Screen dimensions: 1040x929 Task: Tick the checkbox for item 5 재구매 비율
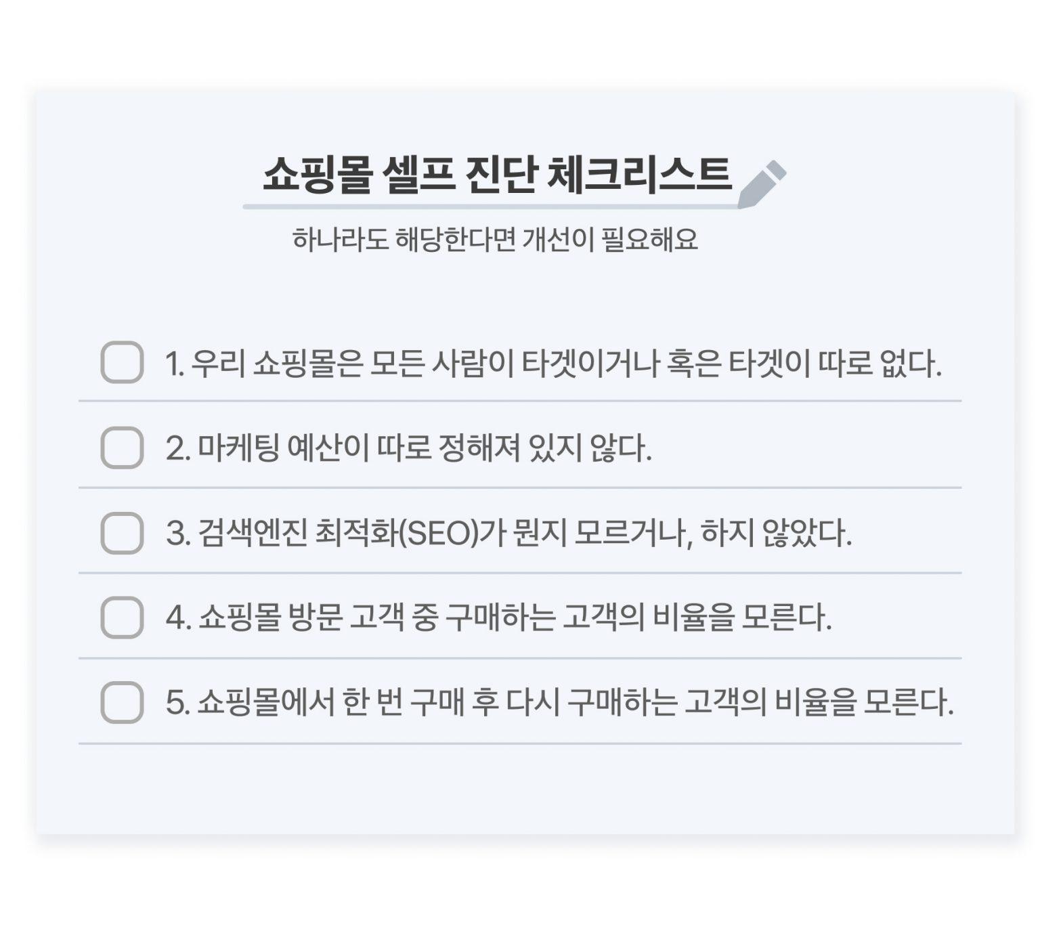122,702
